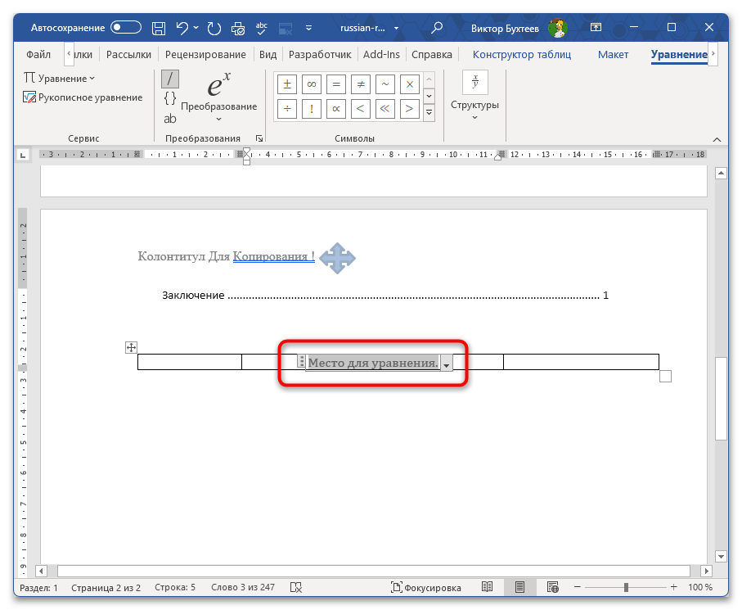Click the table move handle
The height and width of the screenshot is (610, 742).
pyautogui.click(x=131, y=348)
